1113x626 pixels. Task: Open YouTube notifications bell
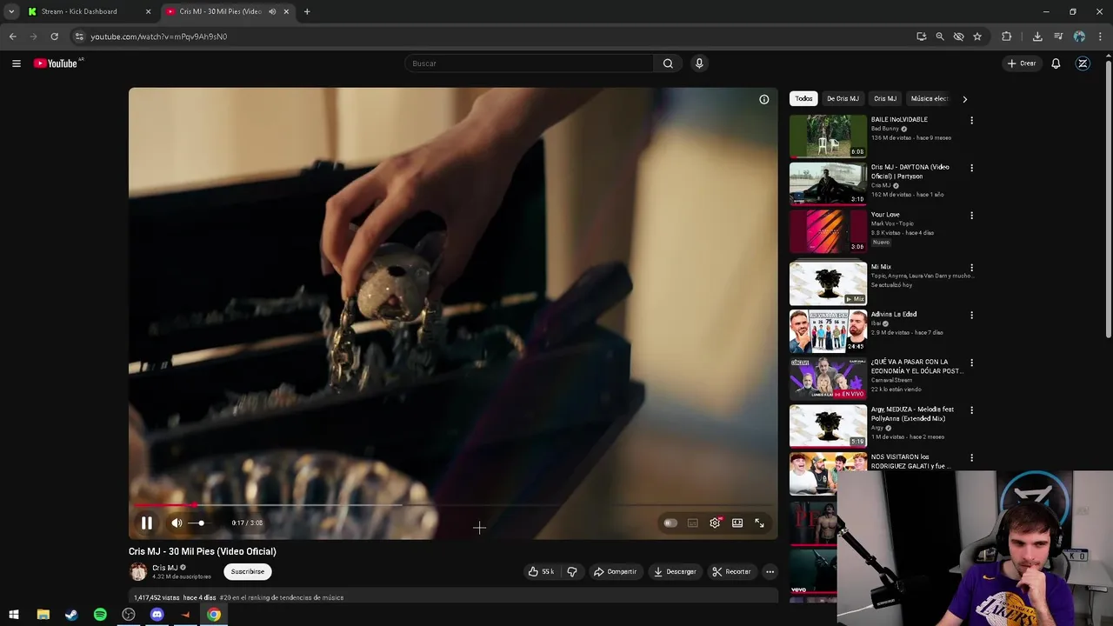click(1056, 63)
